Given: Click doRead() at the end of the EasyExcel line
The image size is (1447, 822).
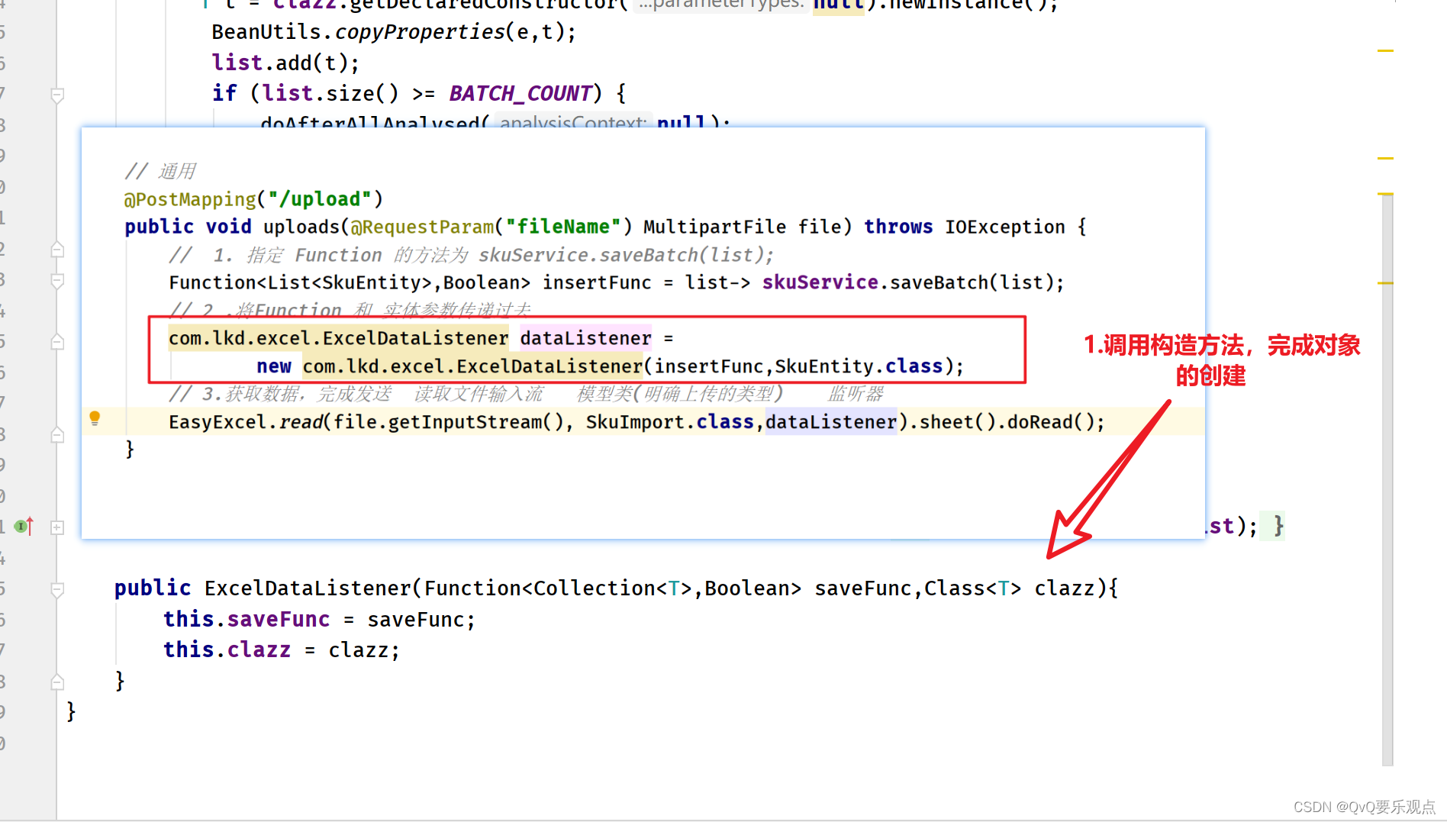Looking at the screenshot, I should pos(1050,422).
